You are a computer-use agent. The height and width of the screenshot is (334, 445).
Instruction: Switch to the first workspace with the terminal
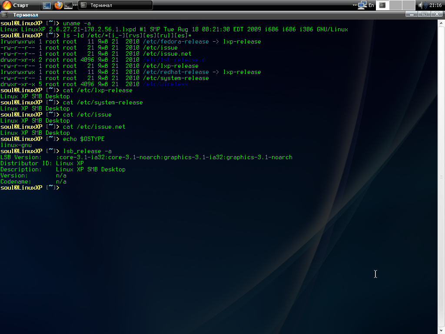tap(382, 5)
